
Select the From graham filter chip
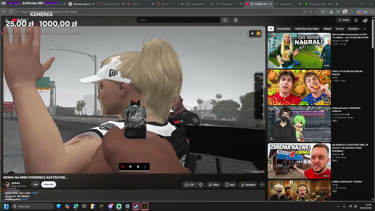click(284, 29)
